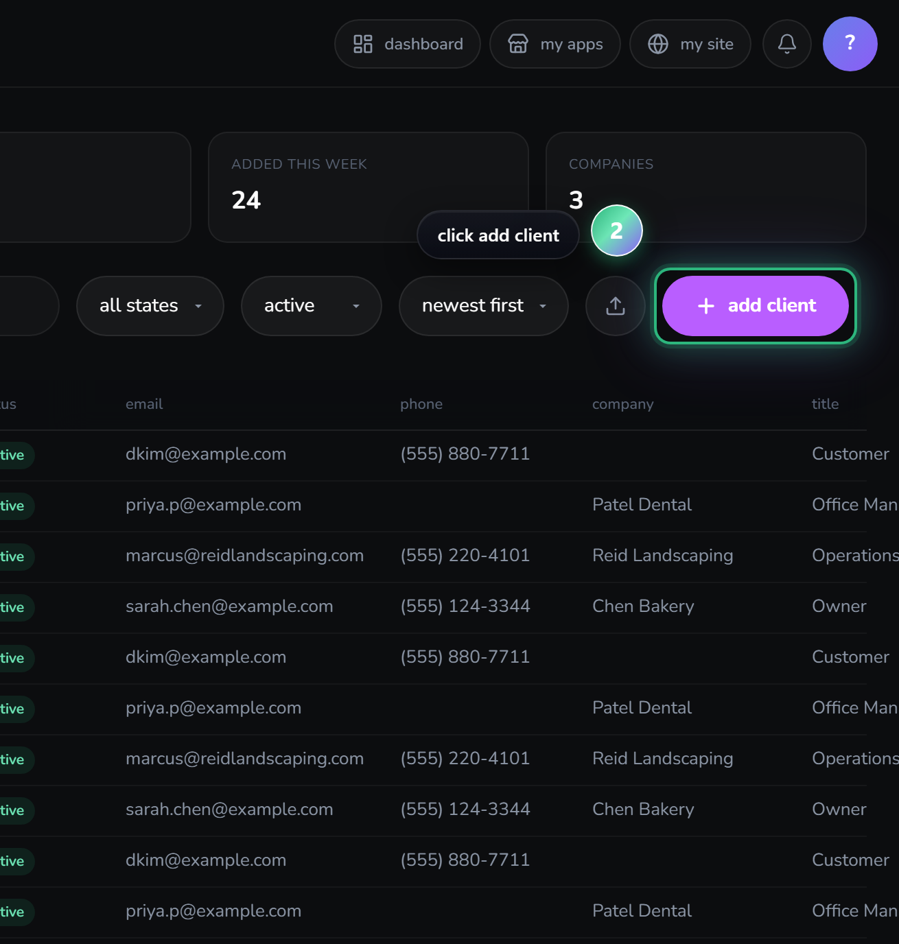
Task: Click the first (555) 124-3344 phone
Action: (x=465, y=606)
